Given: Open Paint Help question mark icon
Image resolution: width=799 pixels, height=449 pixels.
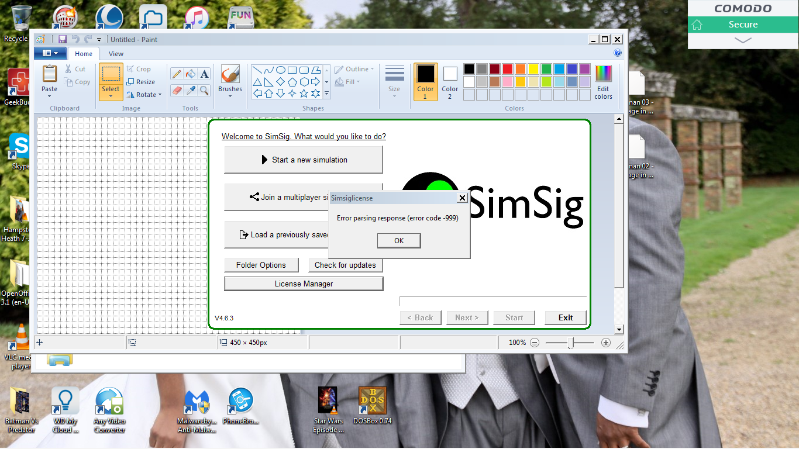Looking at the screenshot, I should (618, 53).
